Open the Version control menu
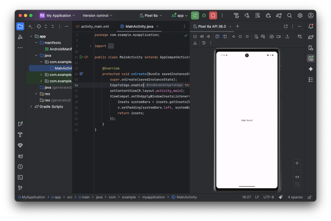The width and height of the screenshot is (331, 221). point(97,15)
